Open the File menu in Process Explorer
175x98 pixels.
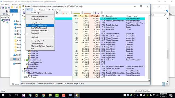pos(23,10)
